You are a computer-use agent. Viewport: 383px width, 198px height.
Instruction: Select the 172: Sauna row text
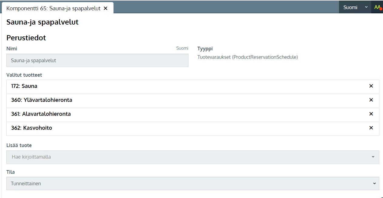24,86
